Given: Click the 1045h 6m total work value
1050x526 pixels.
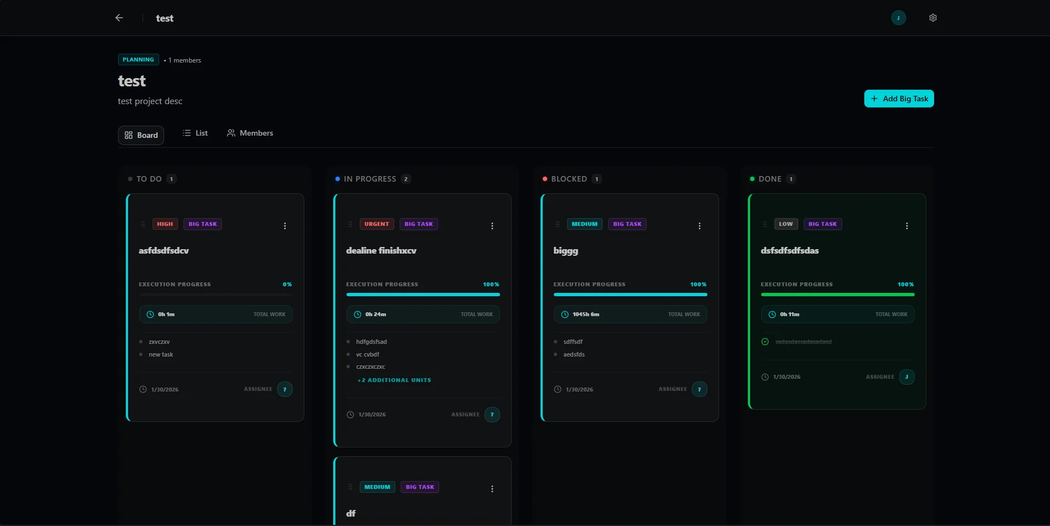Looking at the screenshot, I should tap(586, 314).
